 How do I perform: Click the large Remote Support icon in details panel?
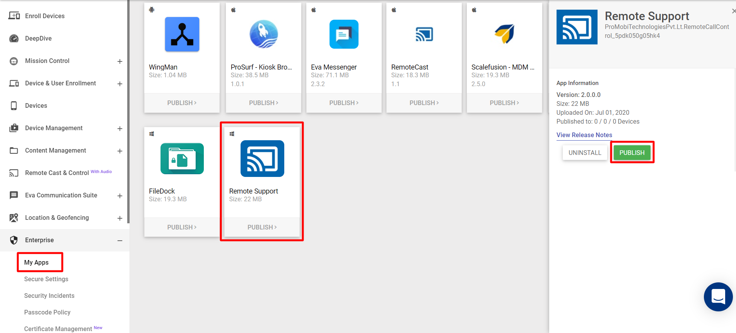click(x=577, y=27)
